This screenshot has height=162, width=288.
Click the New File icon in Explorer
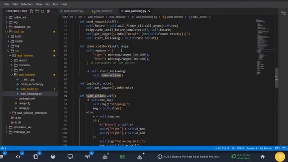(x=31, y=11)
